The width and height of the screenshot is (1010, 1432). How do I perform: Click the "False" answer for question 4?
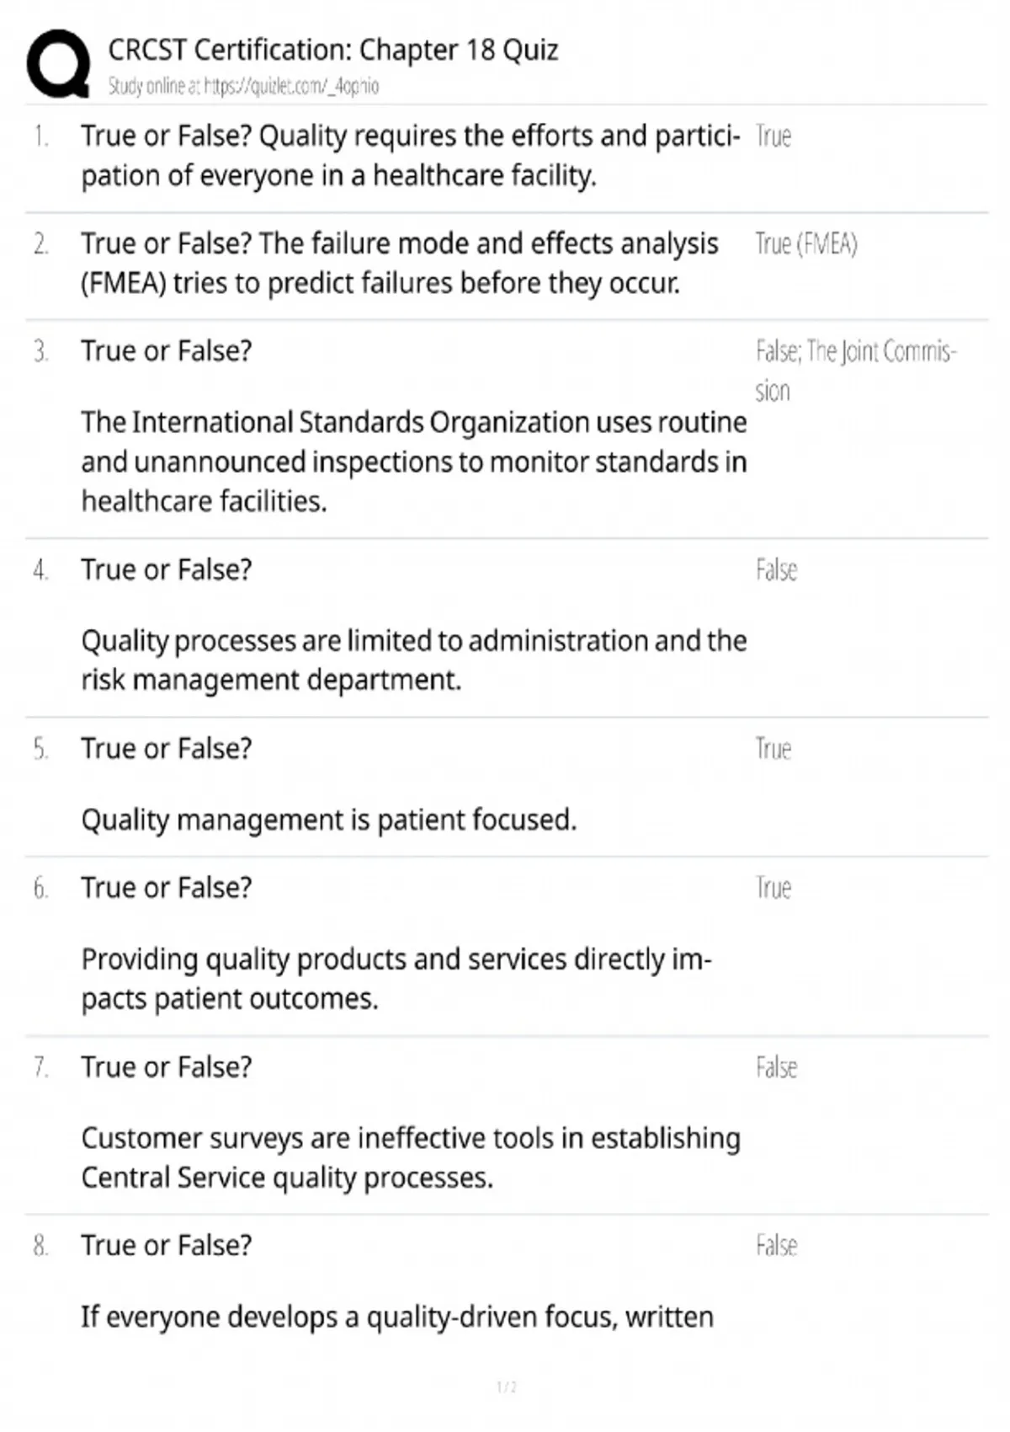click(x=776, y=570)
